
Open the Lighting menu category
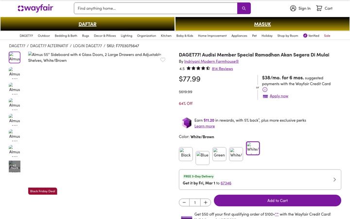click(x=126, y=36)
